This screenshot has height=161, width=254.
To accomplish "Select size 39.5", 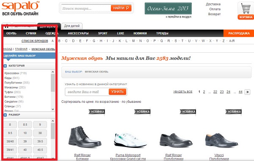I will coord(40,141).
